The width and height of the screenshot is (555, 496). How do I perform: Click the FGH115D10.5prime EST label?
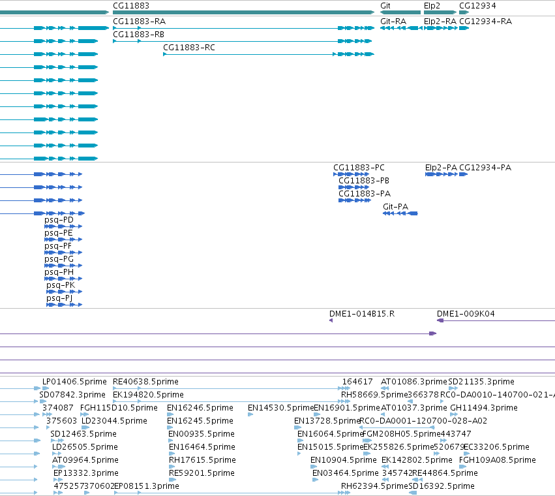pyautogui.click(x=119, y=408)
